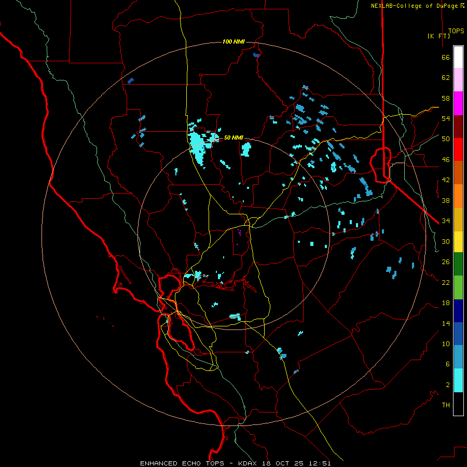Screen dimensions: 467x467
Task: Pick the bright orange legend swatch
Action: (x=458, y=196)
